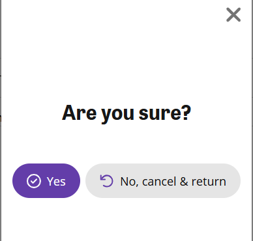Click the purple undo arrow icon
The width and height of the screenshot is (253, 241).
click(x=106, y=181)
